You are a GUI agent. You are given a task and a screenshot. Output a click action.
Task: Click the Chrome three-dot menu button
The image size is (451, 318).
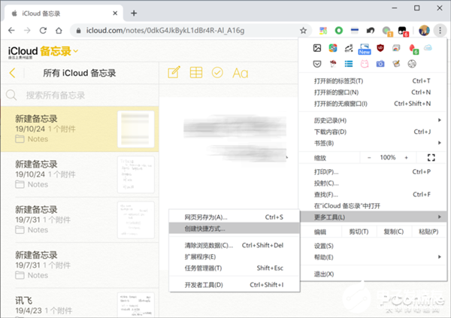[x=440, y=31]
